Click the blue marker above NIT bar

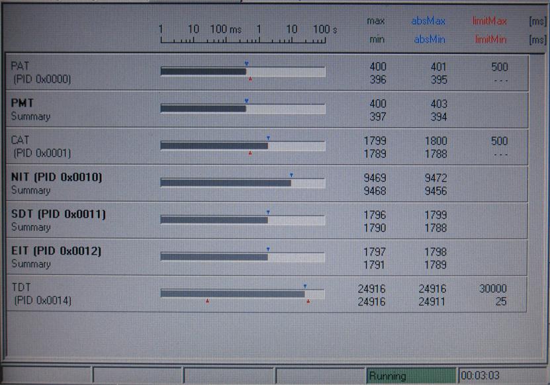click(291, 175)
